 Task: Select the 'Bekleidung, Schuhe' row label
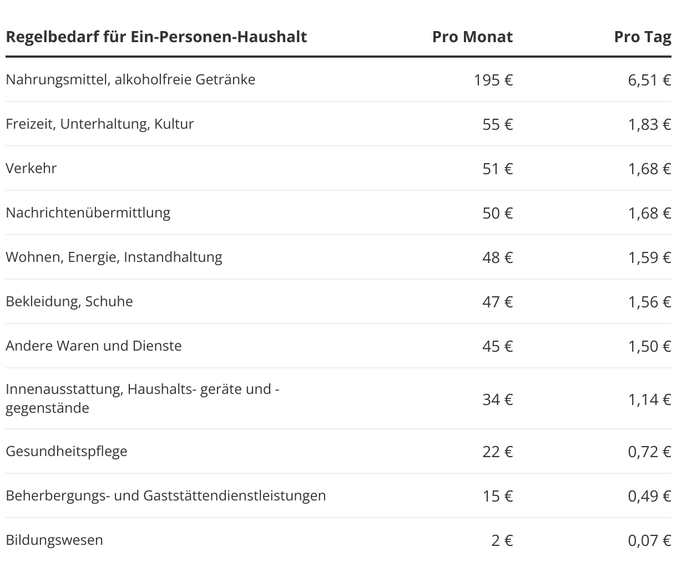[x=69, y=301]
